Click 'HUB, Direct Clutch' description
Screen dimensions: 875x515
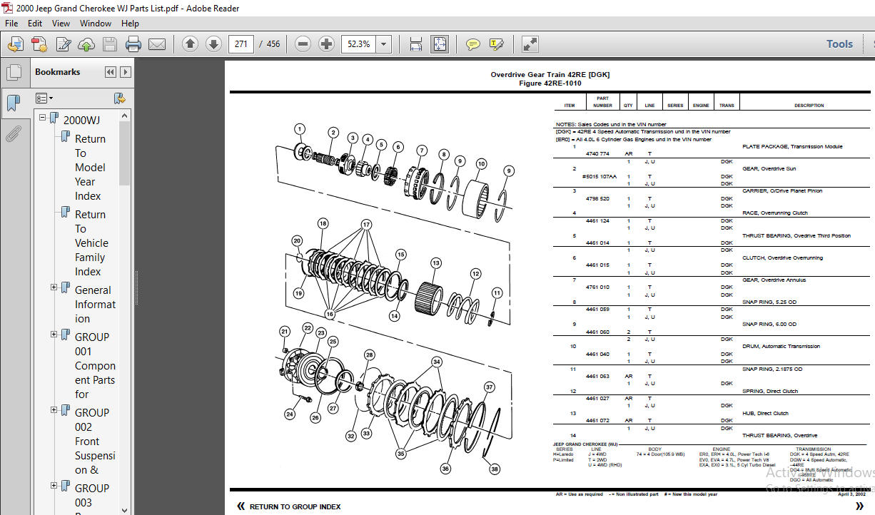click(x=765, y=414)
